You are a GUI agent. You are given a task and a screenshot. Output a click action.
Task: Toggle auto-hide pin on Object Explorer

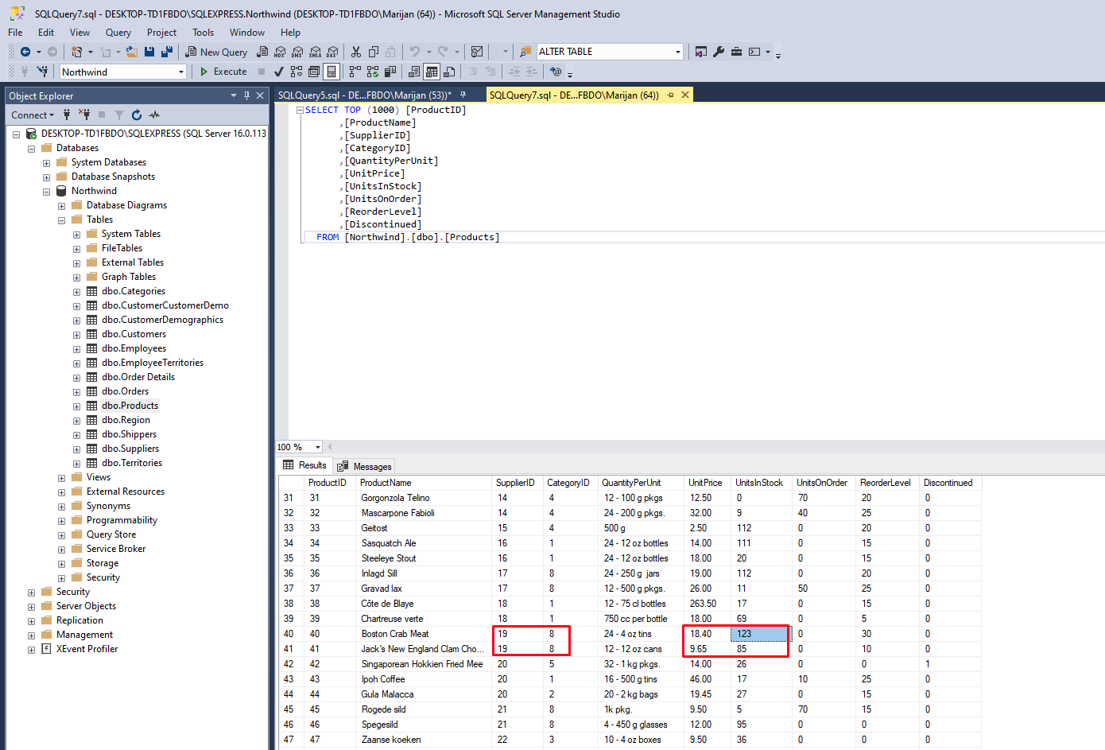[x=246, y=95]
